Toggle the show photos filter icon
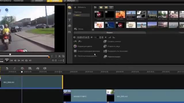The width and height of the screenshot is (184, 103). (106, 8)
